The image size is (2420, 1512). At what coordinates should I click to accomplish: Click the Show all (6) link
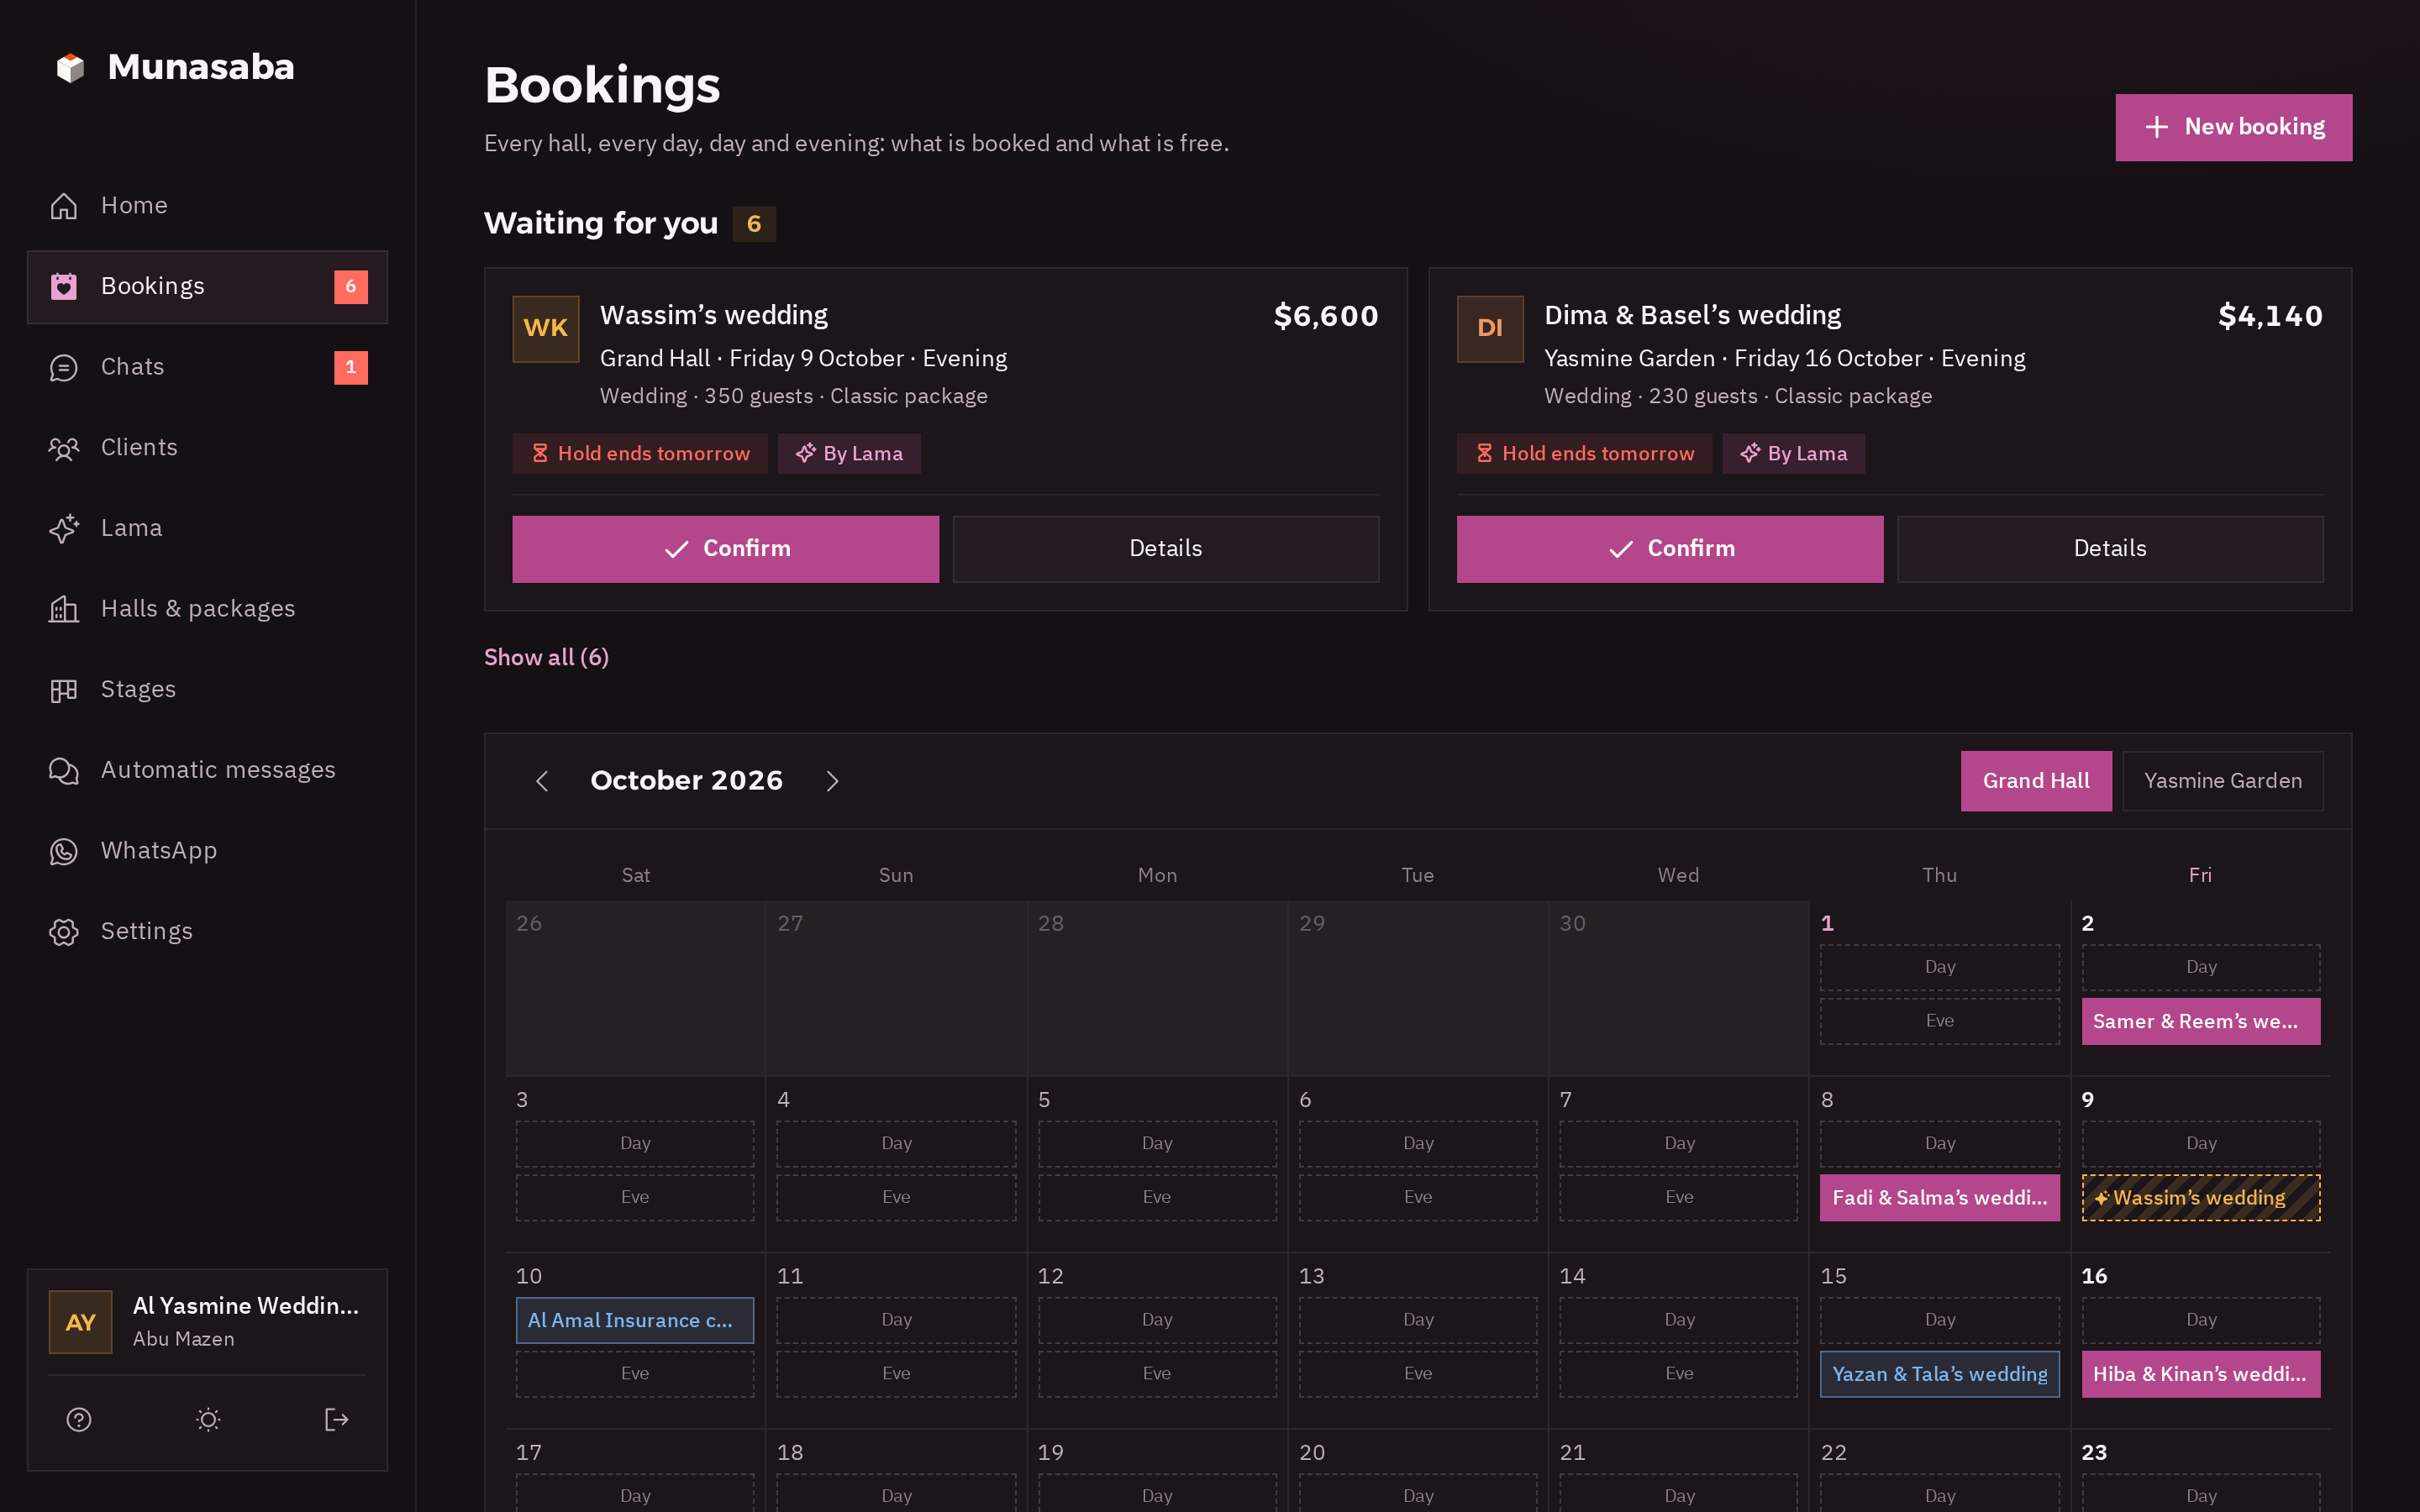tap(546, 657)
